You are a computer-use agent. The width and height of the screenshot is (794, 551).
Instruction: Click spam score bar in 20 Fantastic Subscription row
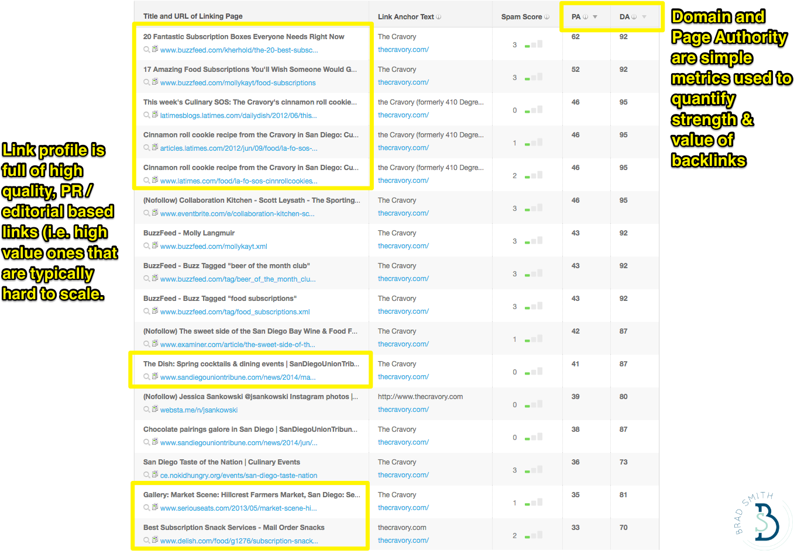pos(534,44)
